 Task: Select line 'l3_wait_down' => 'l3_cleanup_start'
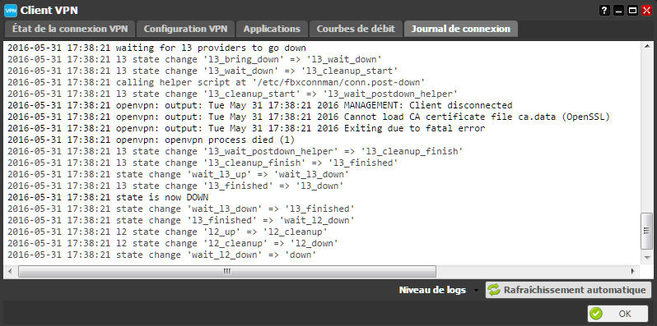(x=203, y=71)
